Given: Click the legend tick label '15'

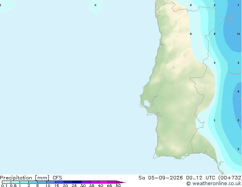Looking at the screenshot, I should pyautogui.click(x=56, y=185).
